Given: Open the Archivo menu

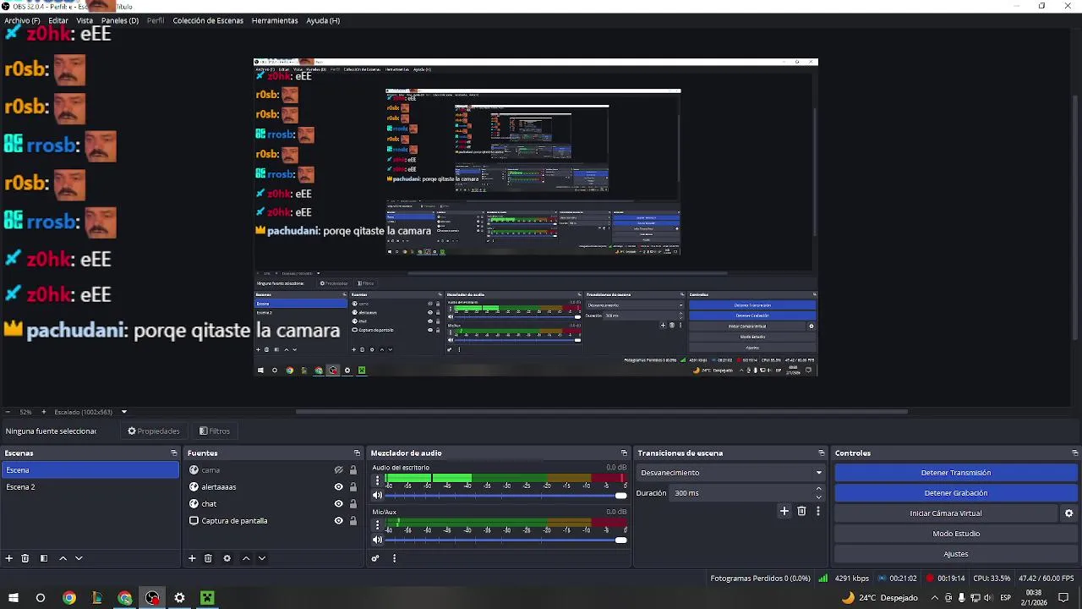Looking at the screenshot, I should coord(22,20).
